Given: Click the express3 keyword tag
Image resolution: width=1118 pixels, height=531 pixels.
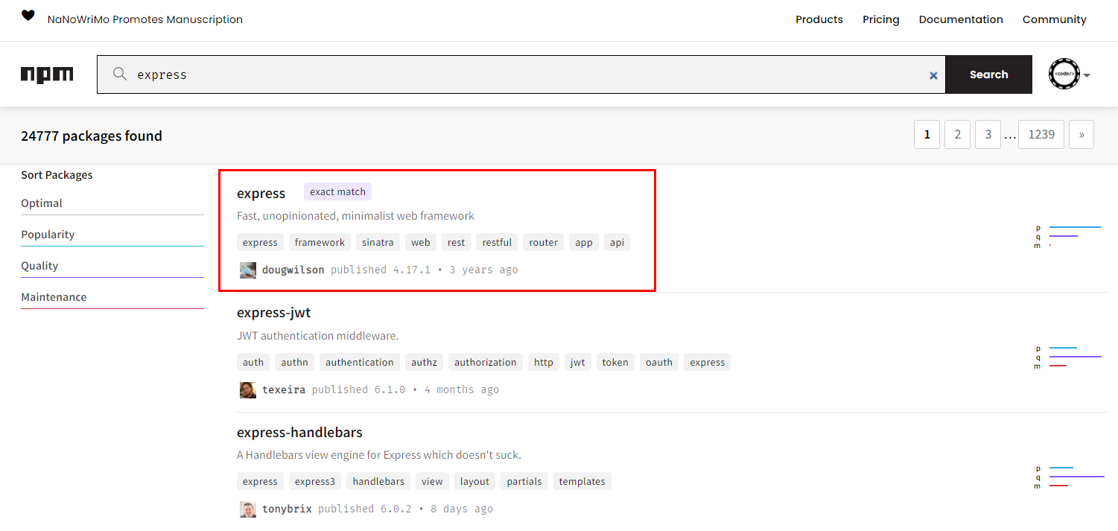Looking at the screenshot, I should pyautogui.click(x=315, y=481).
